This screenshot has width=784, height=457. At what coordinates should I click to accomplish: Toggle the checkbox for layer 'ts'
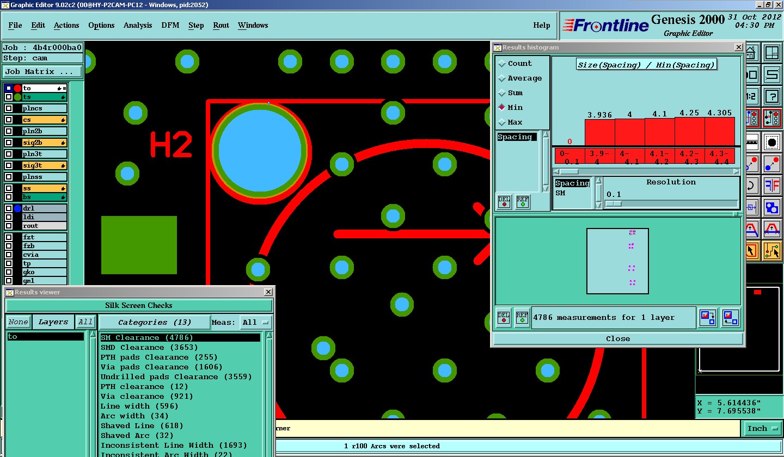click(8, 97)
